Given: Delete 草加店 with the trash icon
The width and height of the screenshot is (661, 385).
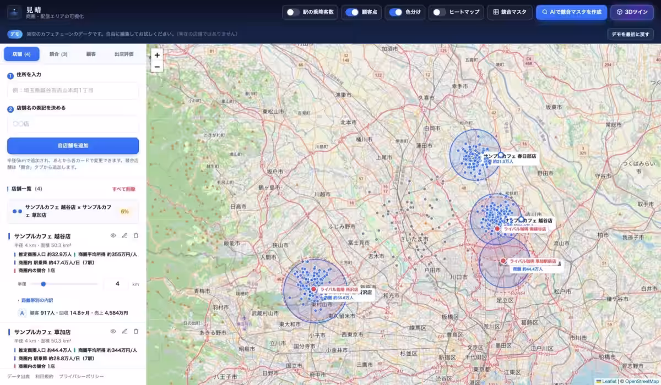Looking at the screenshot, I should click(x=136, y=332).
